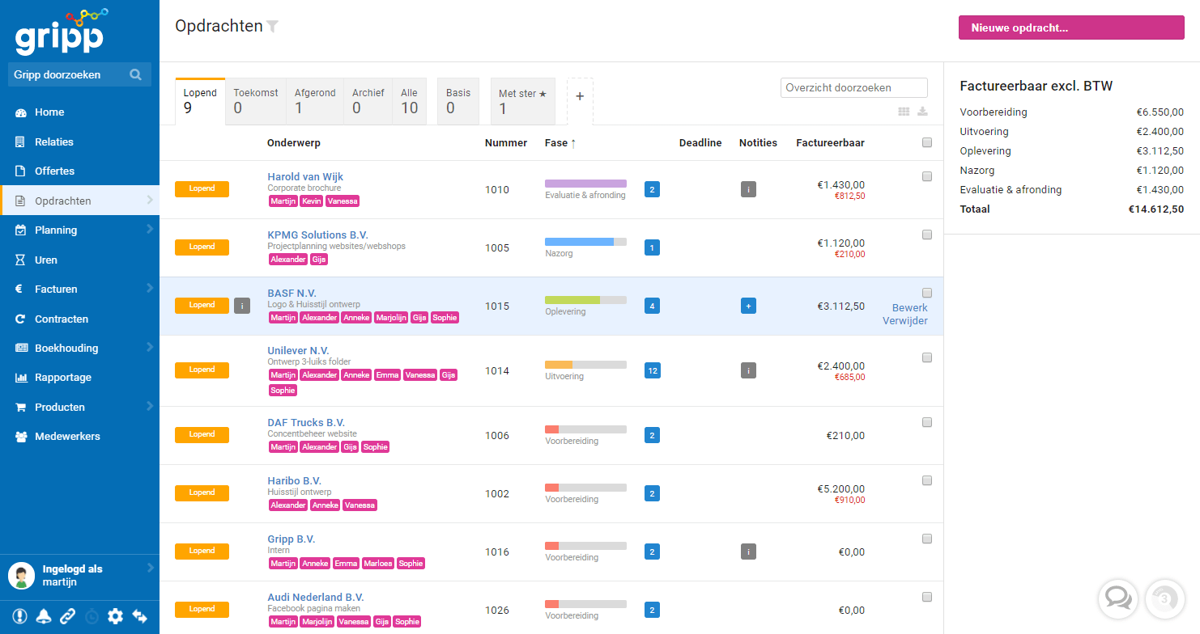
Task: Open the Harold van Wijk notes info icon
Action: 749,189
